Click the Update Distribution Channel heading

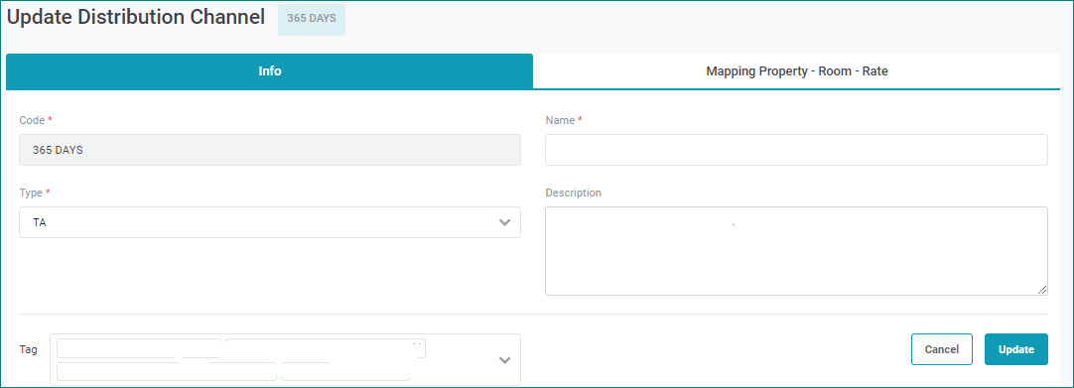(x=136, y=18)
